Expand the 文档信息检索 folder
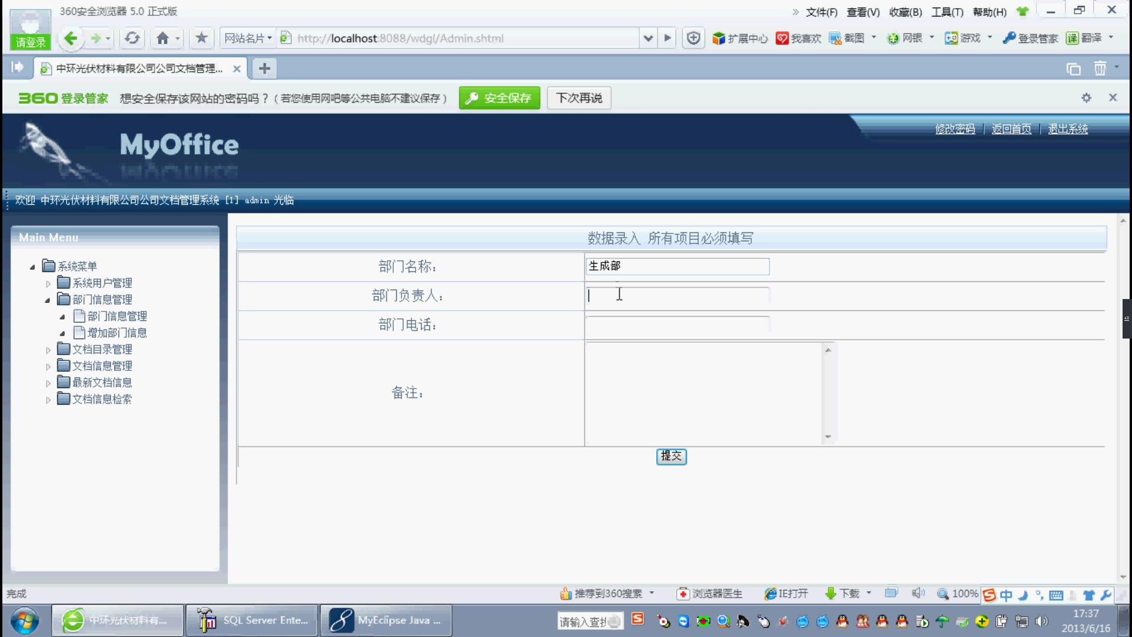The height and width of the screenshot is (637, 1132). (48, 400)
